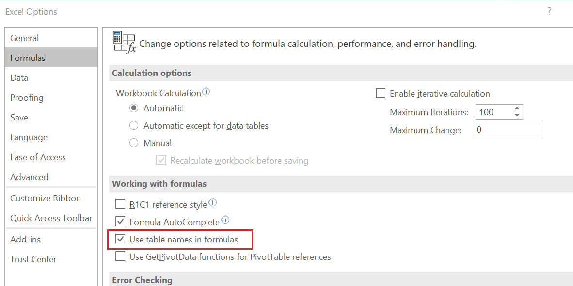This screenshot has height=286, width=573.
Task: Open the General options category
Action: coord(25,38)
